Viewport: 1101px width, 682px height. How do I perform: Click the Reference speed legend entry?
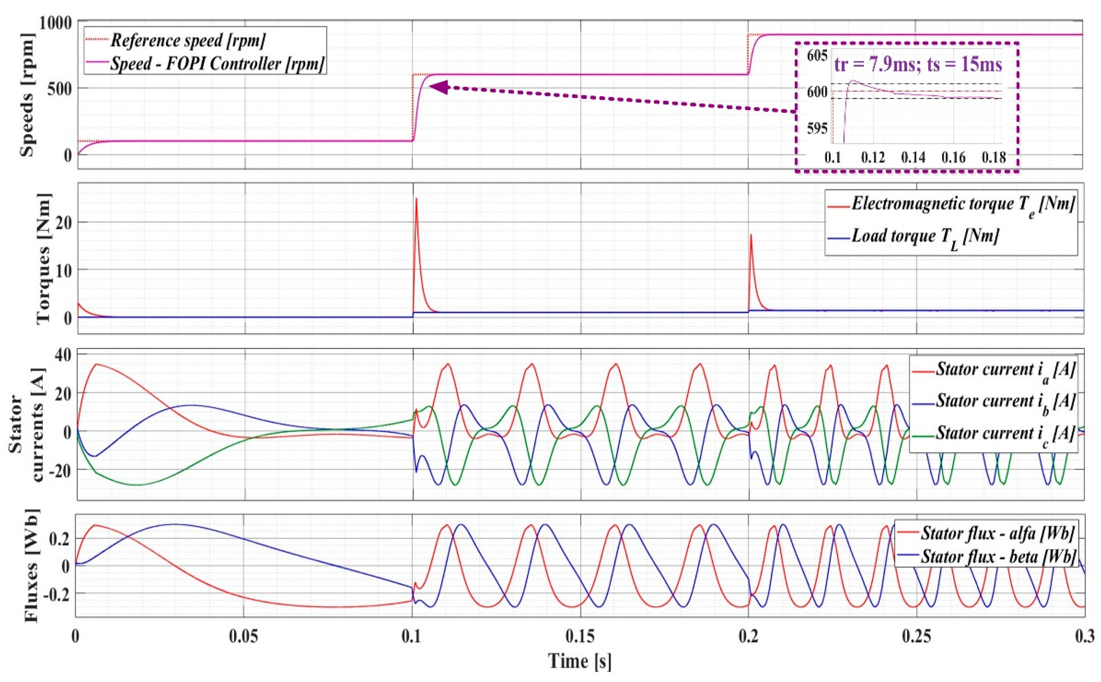[x=187, y=41]
